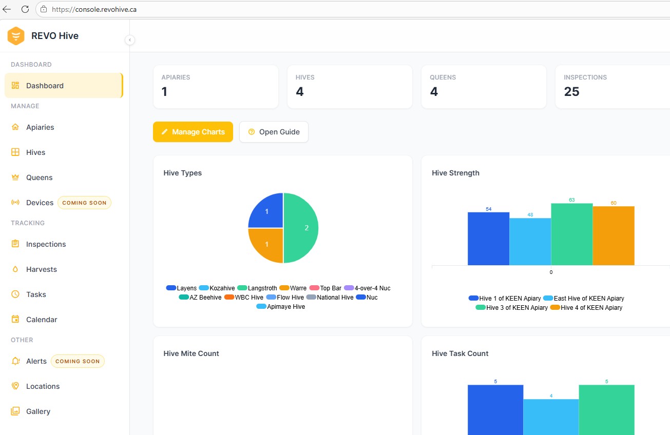Screen dimensions: 670x435
Task: Toggle Warre legend item visibility
Action: 293,288
